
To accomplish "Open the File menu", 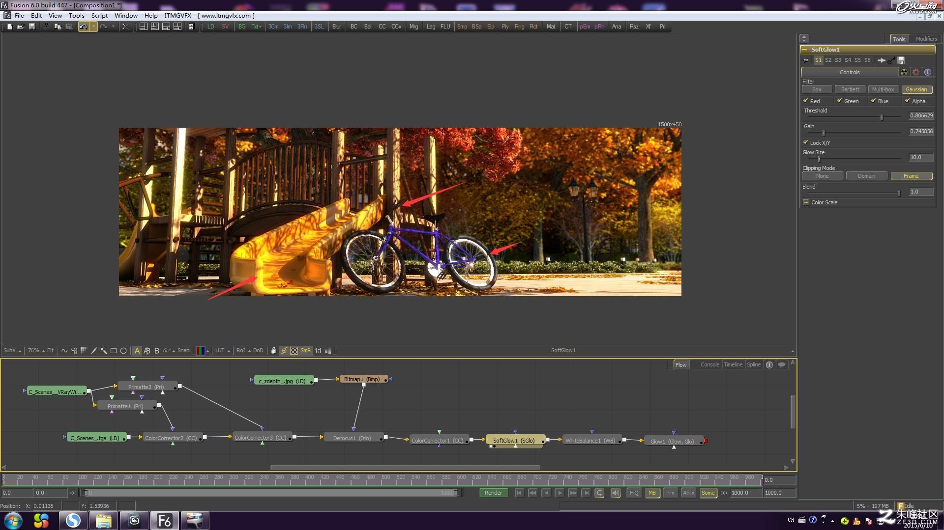I will point(19,15).
